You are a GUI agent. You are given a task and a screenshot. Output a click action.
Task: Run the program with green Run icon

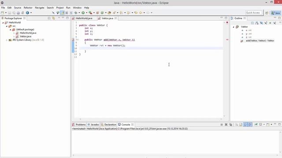point(83,13)
